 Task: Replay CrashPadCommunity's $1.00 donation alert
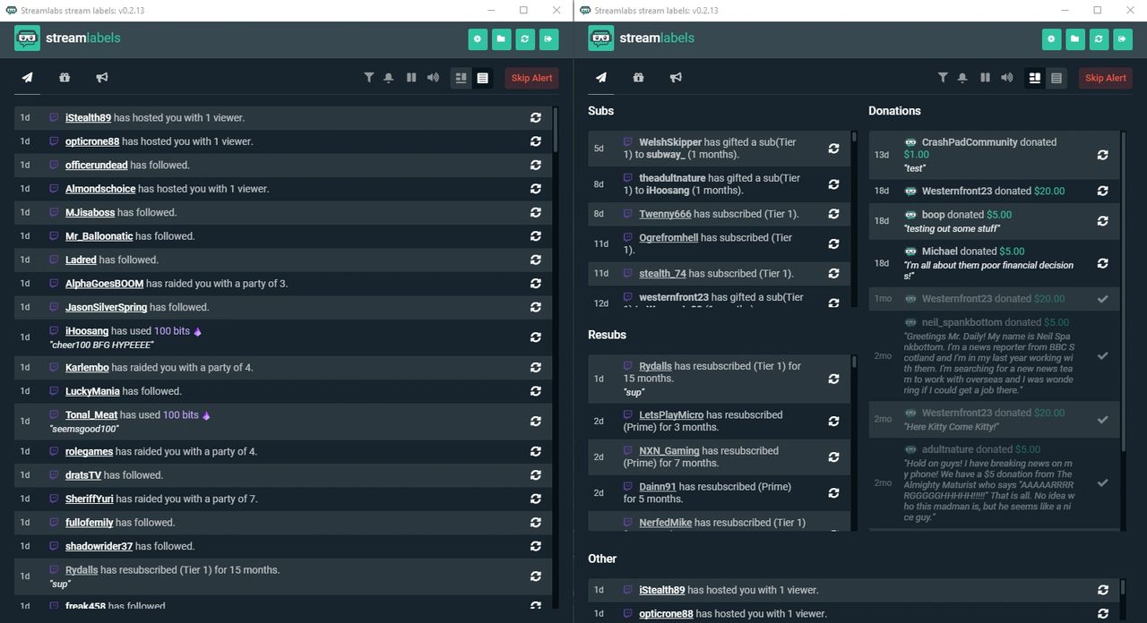(x=1102, y=155)
